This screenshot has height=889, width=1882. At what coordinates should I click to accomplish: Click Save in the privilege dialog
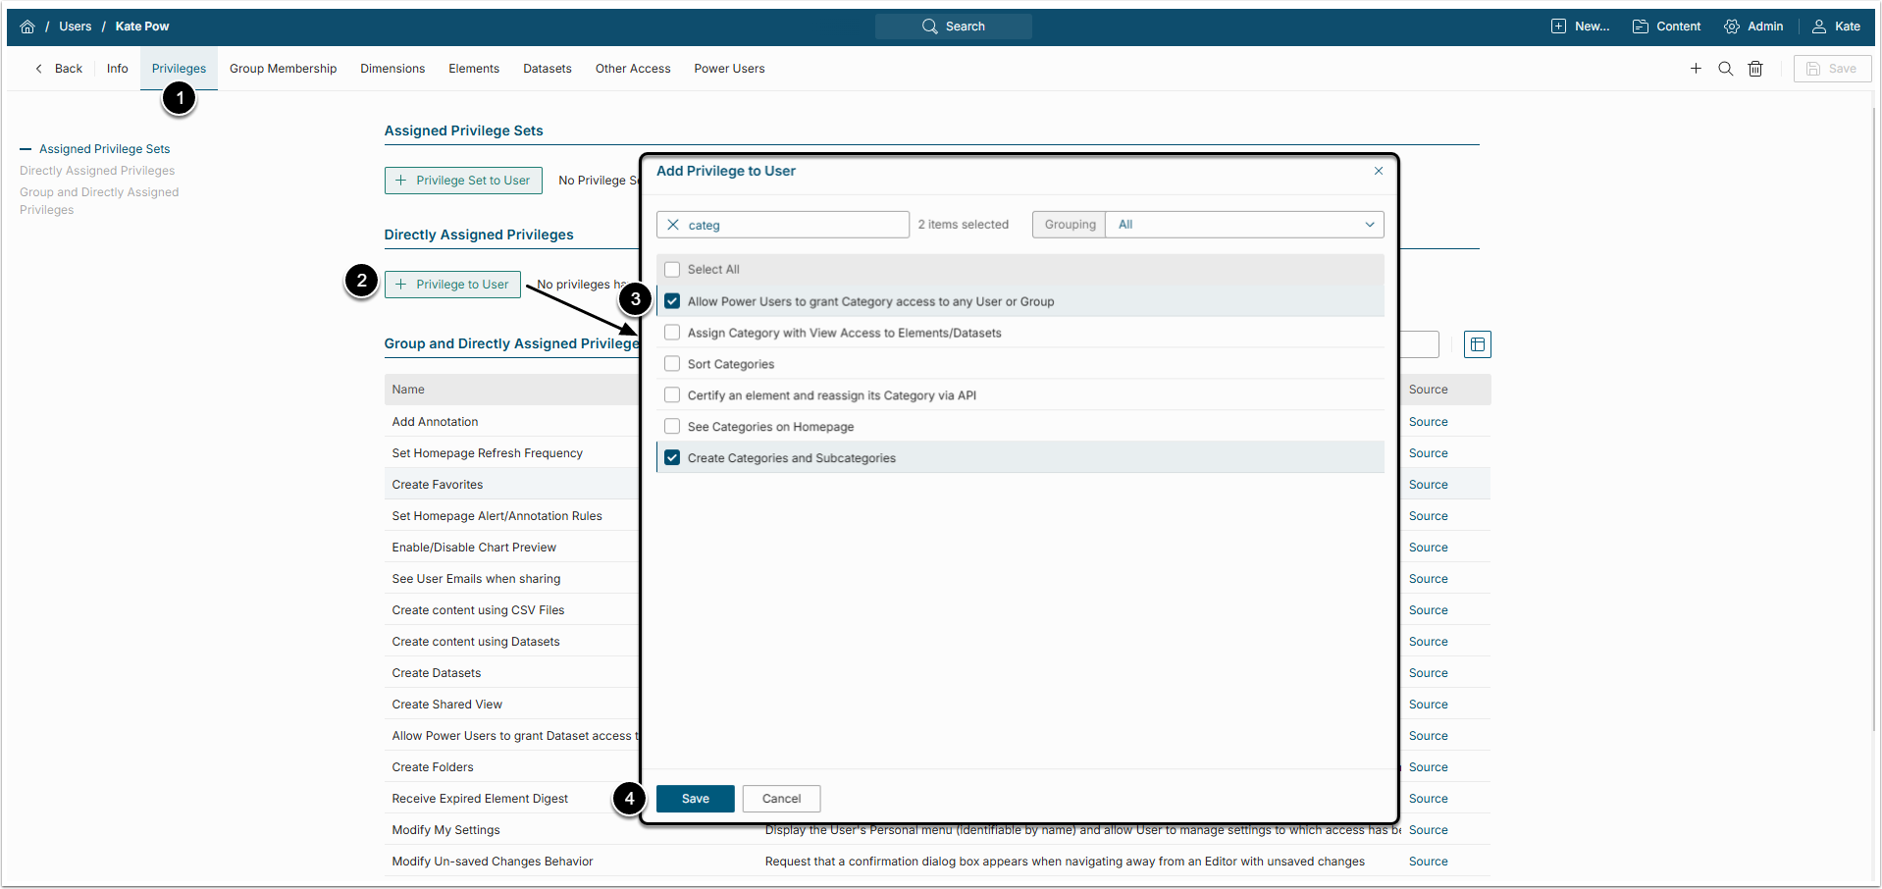pos(695,799)
